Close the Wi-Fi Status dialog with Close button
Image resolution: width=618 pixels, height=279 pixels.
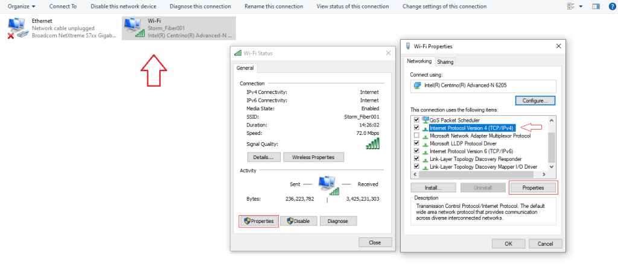click(375, 242)
